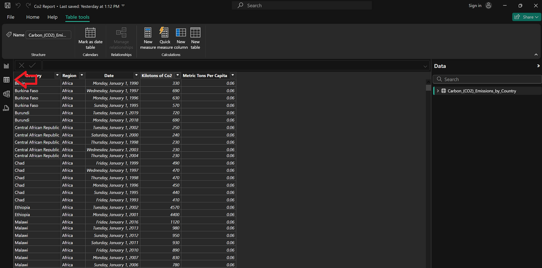Screen dimensions: 542x268
Task: Create a New measure
Action: tap(148, 39)
